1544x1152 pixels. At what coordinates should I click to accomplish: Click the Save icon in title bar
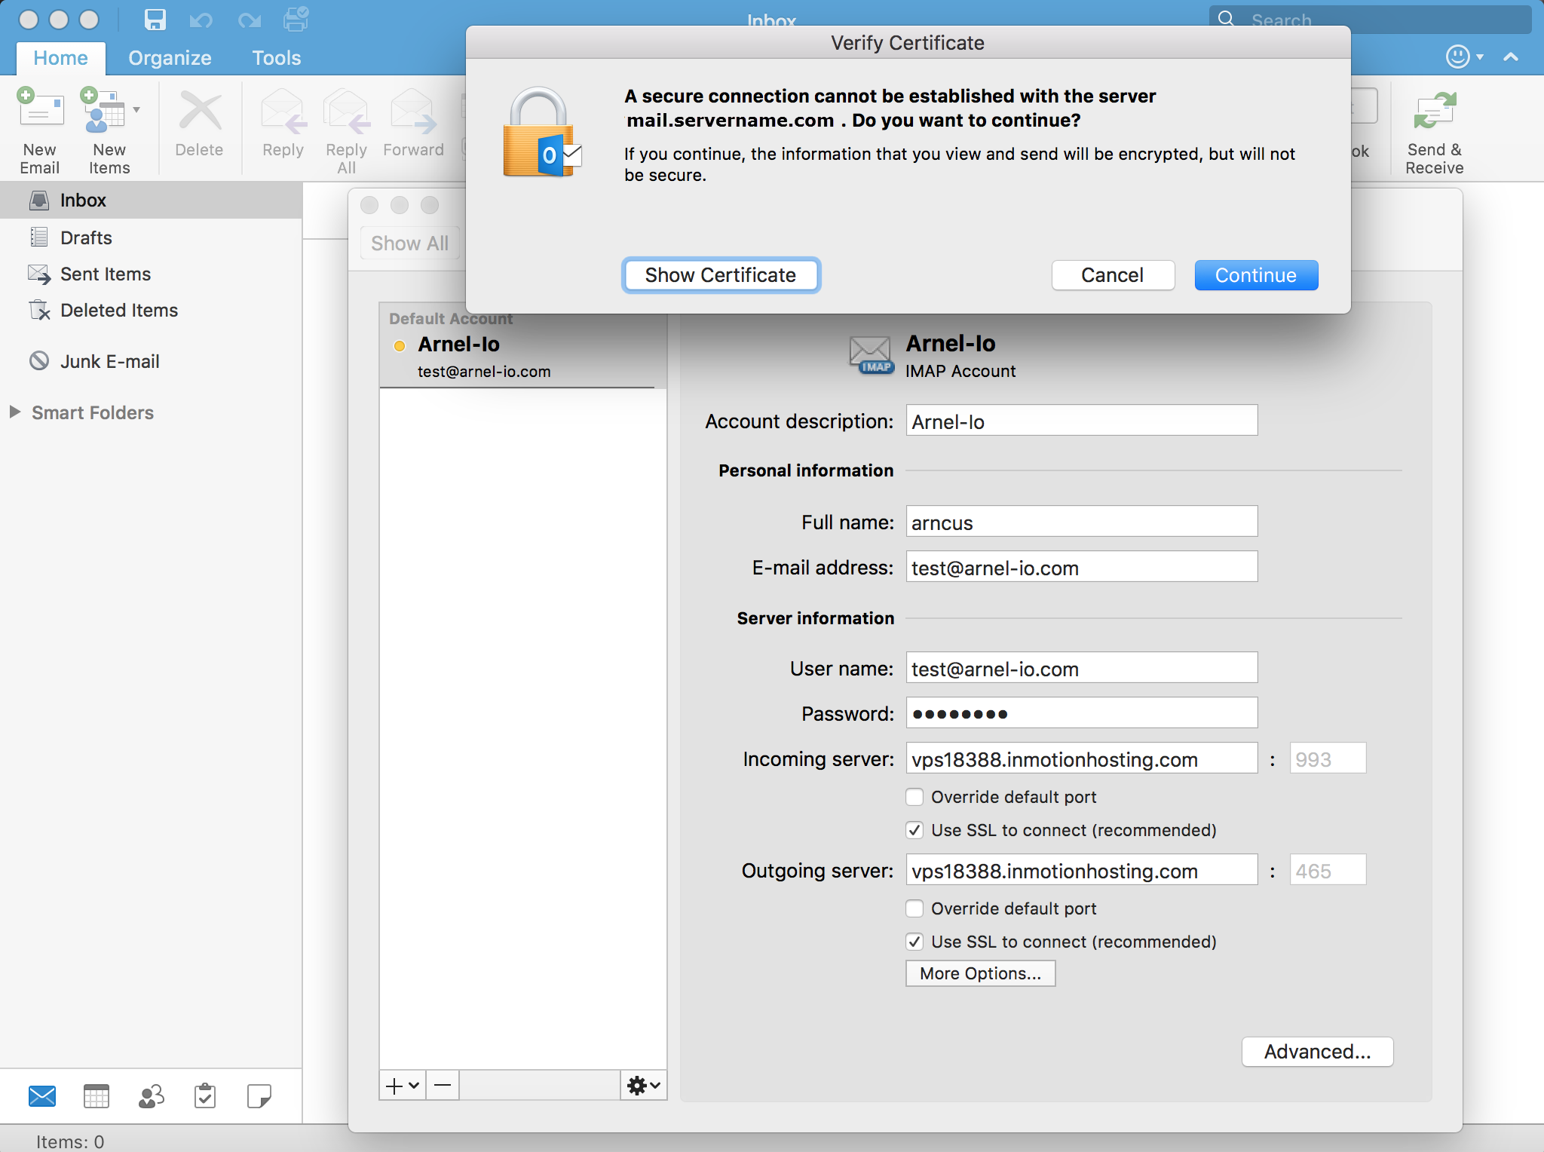155,20
